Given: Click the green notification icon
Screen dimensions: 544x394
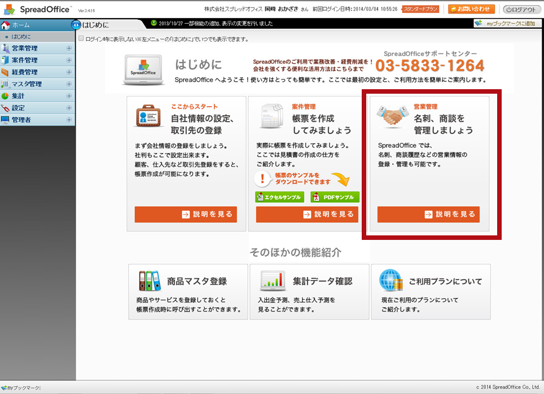Looking at the screenshot, I should coord(154,23).
